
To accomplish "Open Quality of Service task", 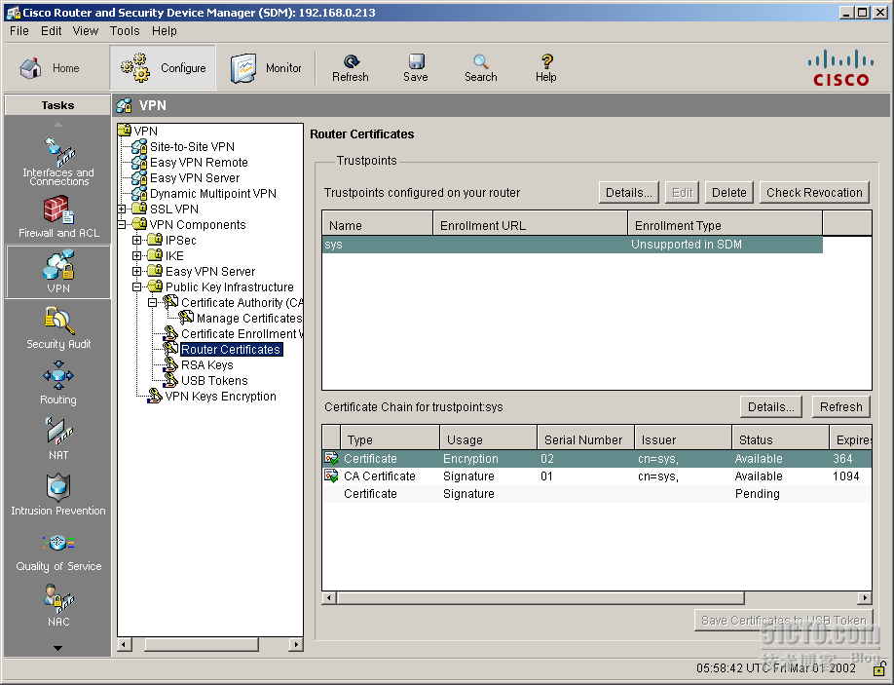I will coord(58,552).
